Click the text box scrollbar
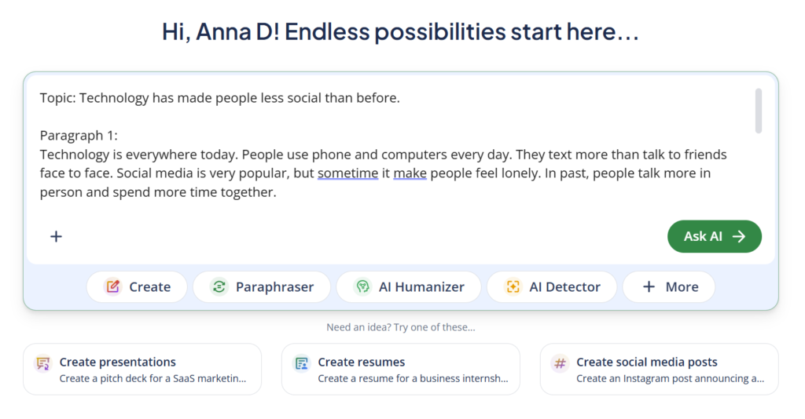This screenshot has height=419, width=805. (x=759, y=111)
